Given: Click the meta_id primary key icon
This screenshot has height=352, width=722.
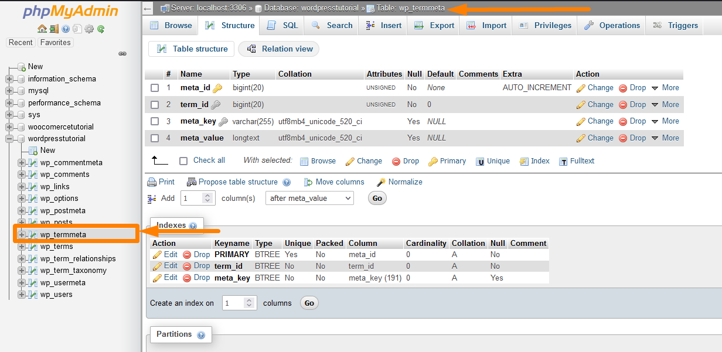Looking at the screenshot, I should 217,88.
